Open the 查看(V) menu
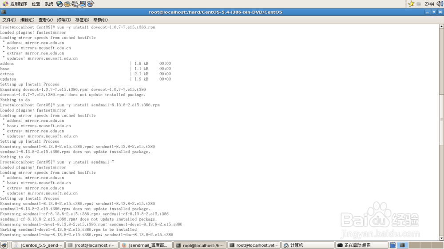Image resolution: width=444 pixels, height=249 pixels. [46, 20]
